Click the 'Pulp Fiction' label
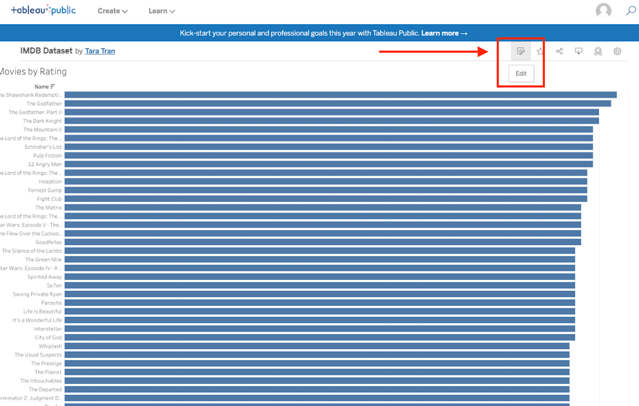This screenshot has height=406, width=639. pos(47,155)
